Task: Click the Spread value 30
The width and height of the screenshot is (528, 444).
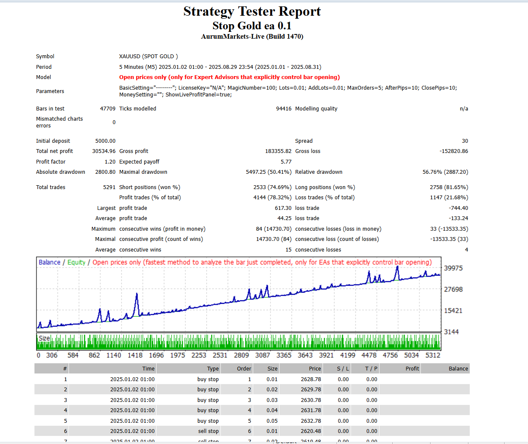Action: 465,141
